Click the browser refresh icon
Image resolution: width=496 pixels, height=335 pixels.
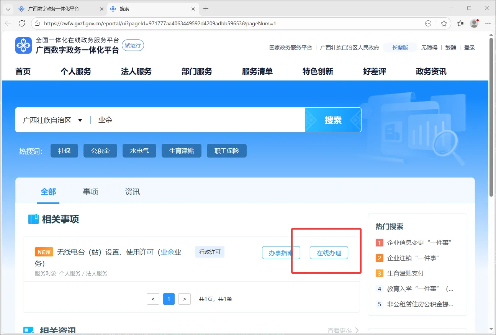point(22,23)
